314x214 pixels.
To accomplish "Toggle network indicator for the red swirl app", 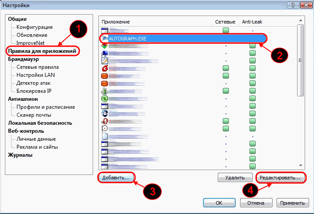I will [226, 68].
